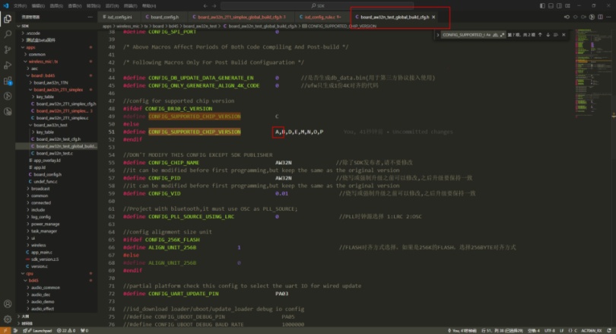
Task: Click the title bar SDK search box
Action: pyautogui.click(x=317, y=5)
